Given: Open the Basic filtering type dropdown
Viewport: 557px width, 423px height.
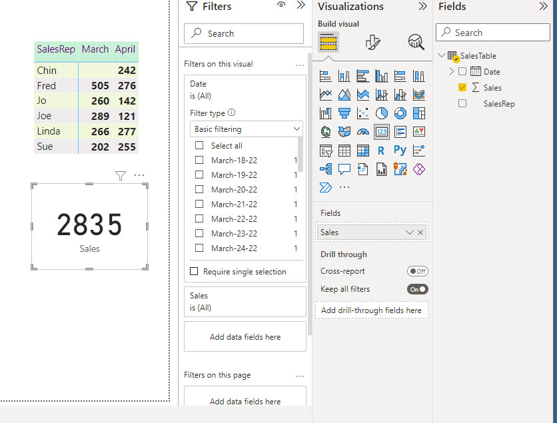Looking at the screenshot, I should click(x=246, y=129).
